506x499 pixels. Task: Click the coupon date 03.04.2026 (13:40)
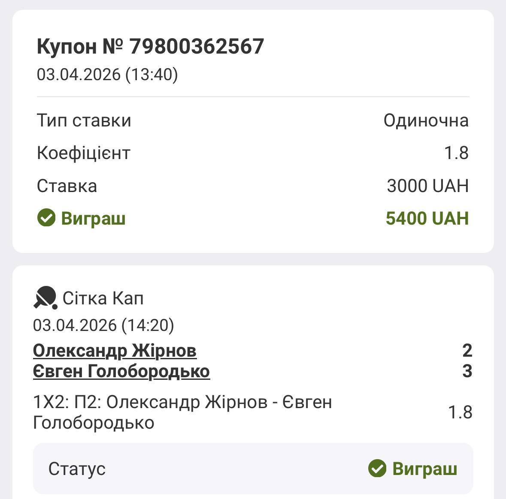[107, 75]
